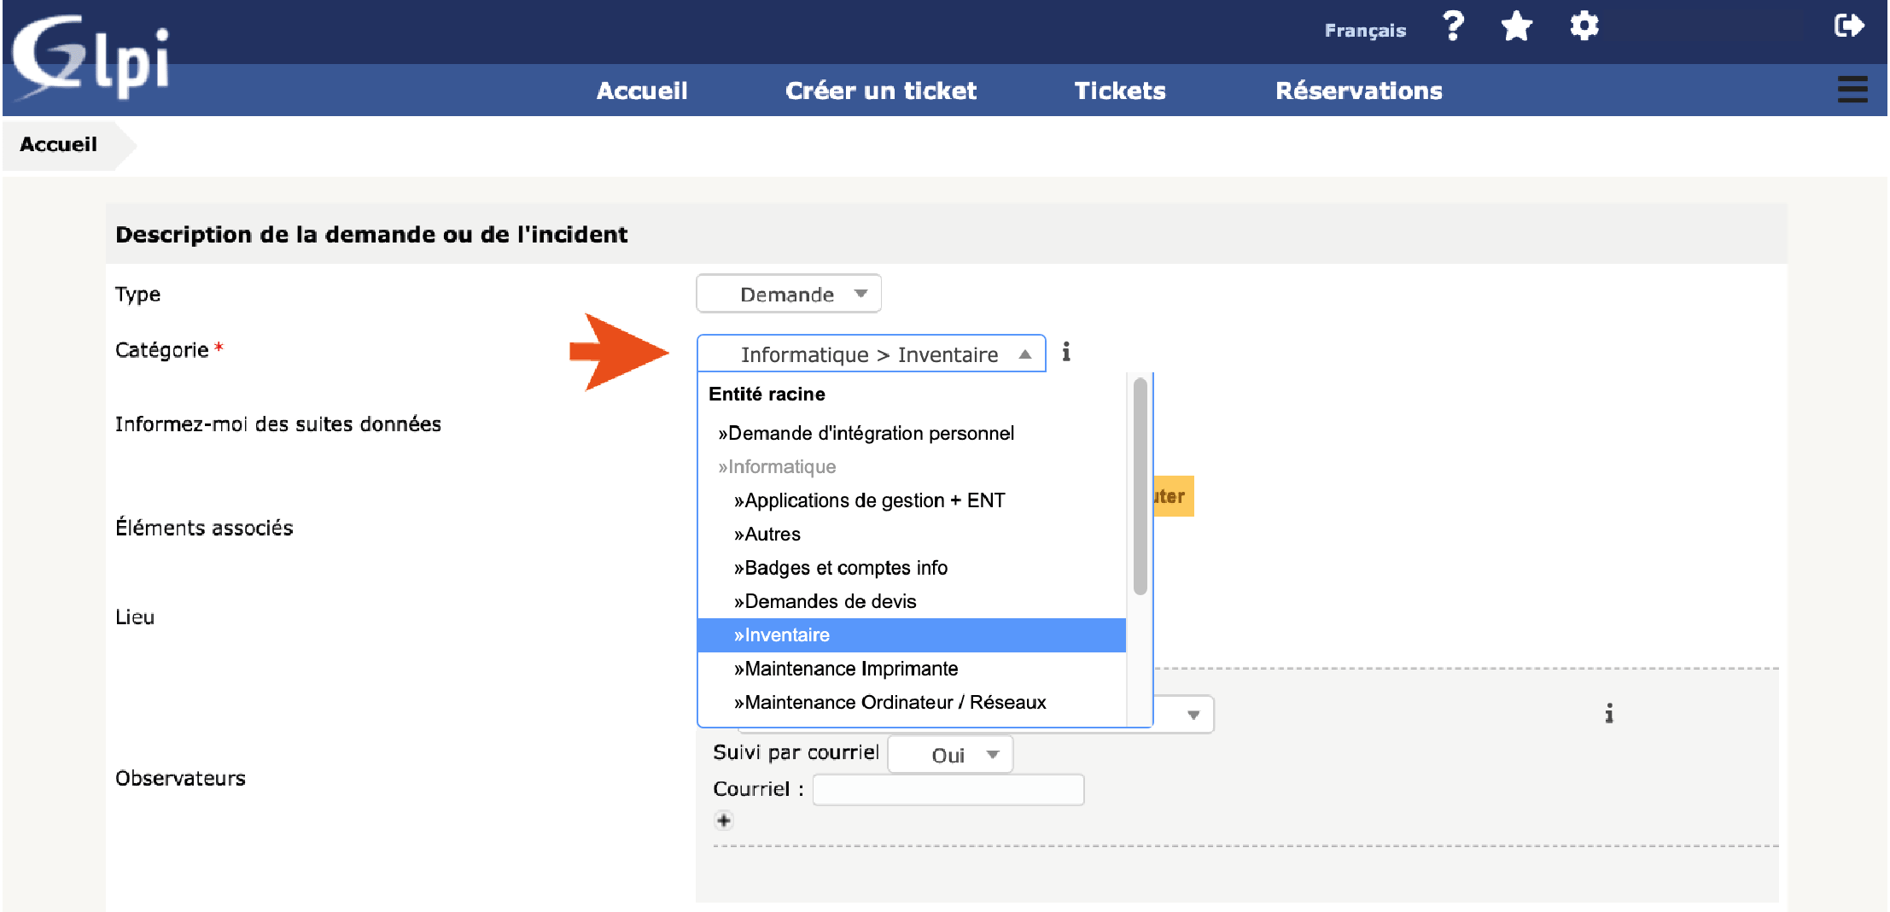Select Maintenance Imprimante category option
1890x912 pixels.
tap(851, 669)
